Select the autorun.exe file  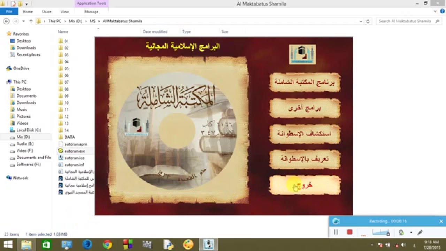click(72, 151)
